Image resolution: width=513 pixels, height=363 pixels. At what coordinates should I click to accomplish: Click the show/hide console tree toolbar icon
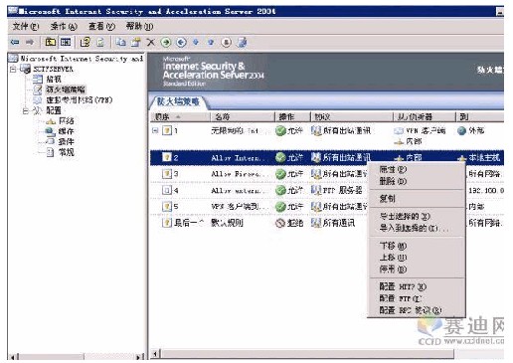(66, 42)
